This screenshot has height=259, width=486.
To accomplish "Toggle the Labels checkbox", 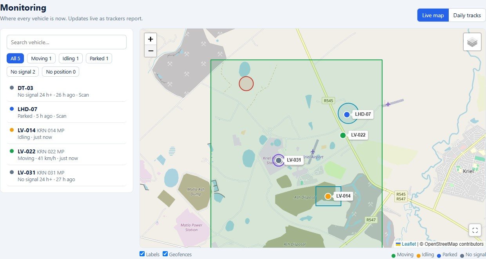I will 142,254.
